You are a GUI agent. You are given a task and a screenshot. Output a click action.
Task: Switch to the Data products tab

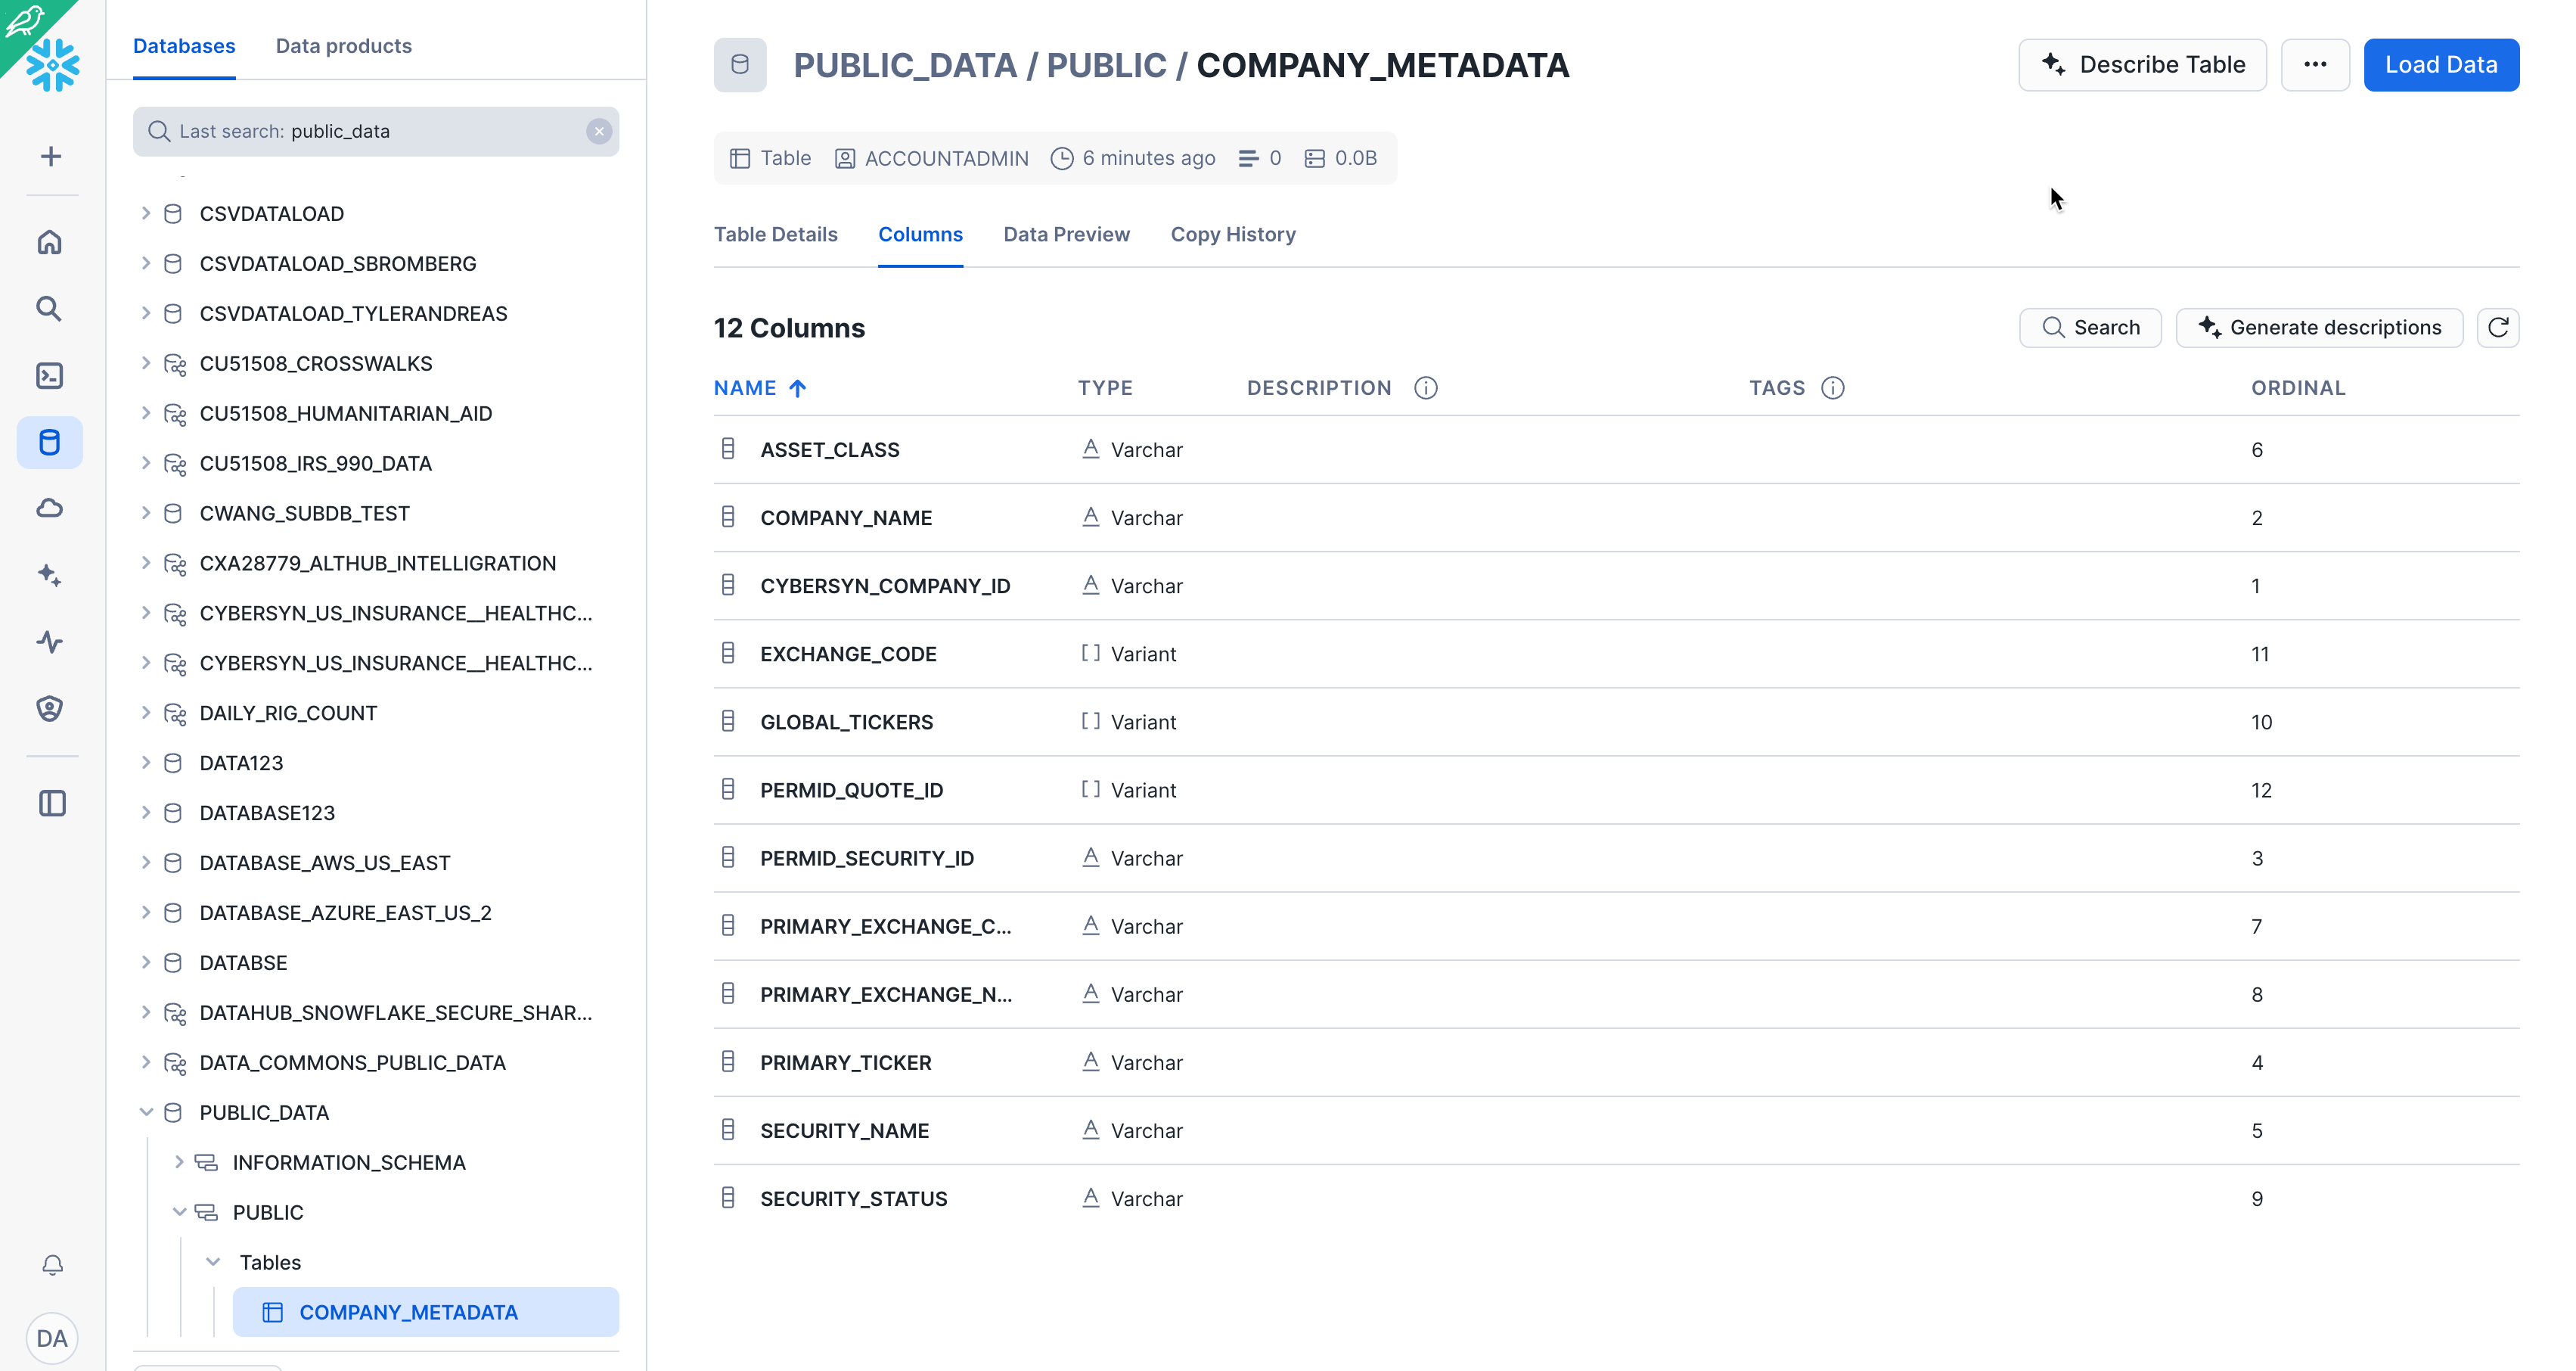[343, 46]
